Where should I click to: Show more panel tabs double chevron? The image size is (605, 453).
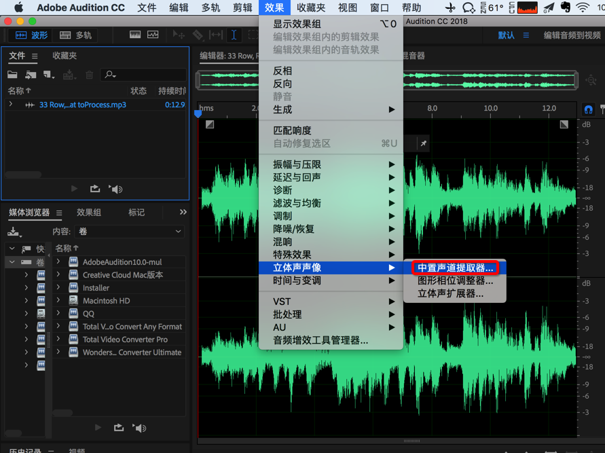[183, 212]
